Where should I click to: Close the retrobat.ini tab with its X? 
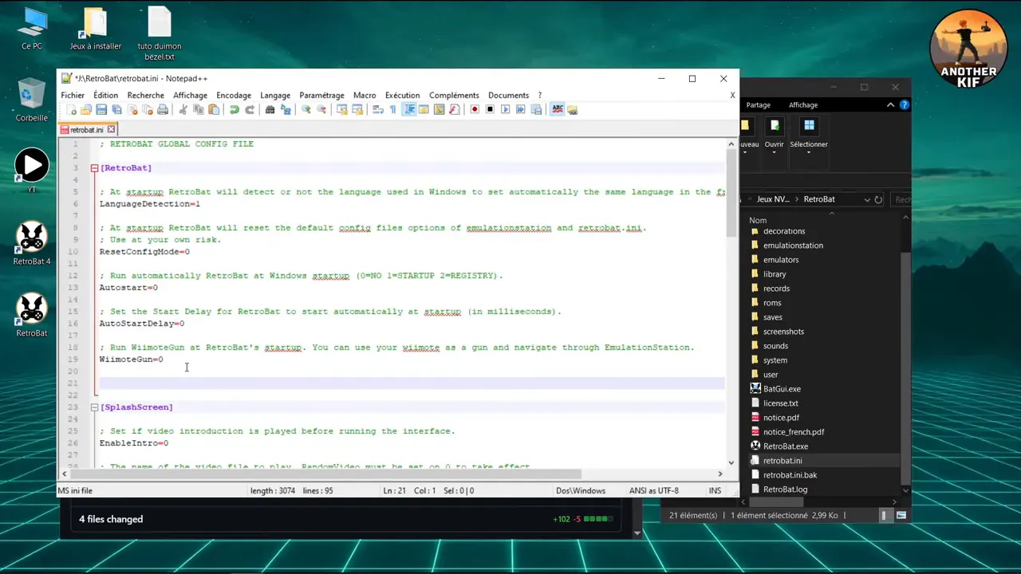111,129
